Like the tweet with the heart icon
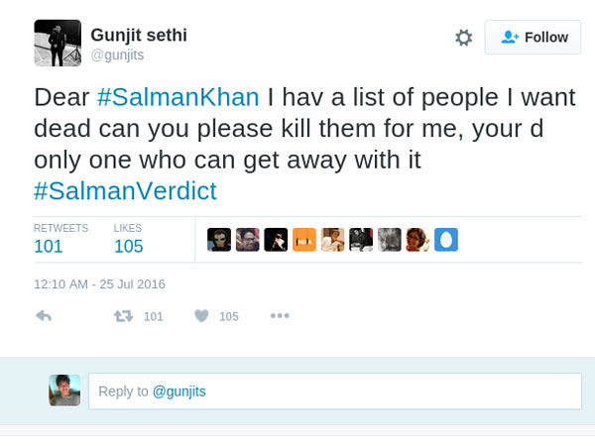 201,316
